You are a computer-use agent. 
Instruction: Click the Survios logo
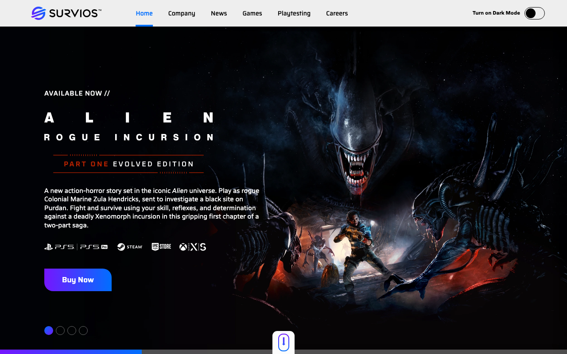coord(66,13)
